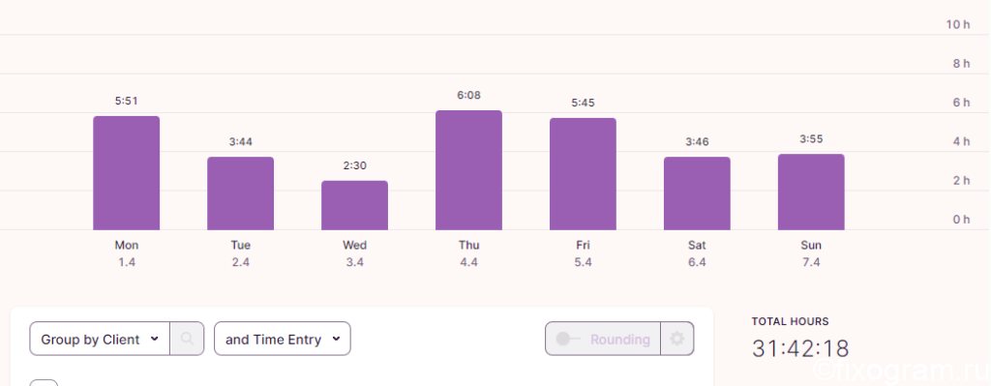The width and height of the screenshot is (991, 386).
Task: Click the chevron in Group by Client
Action: point(155,340)
